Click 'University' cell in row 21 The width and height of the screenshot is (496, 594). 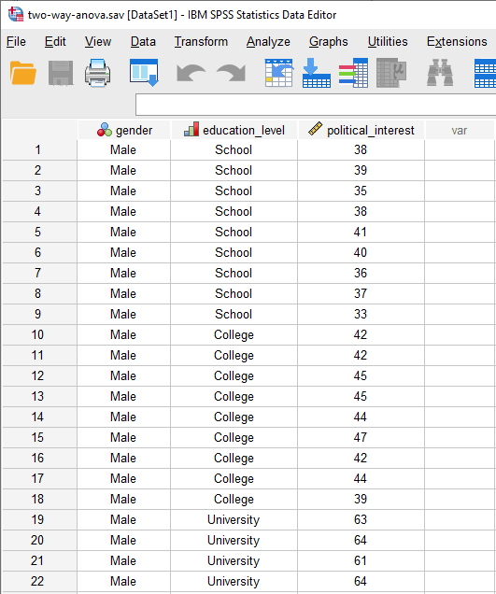234,560
